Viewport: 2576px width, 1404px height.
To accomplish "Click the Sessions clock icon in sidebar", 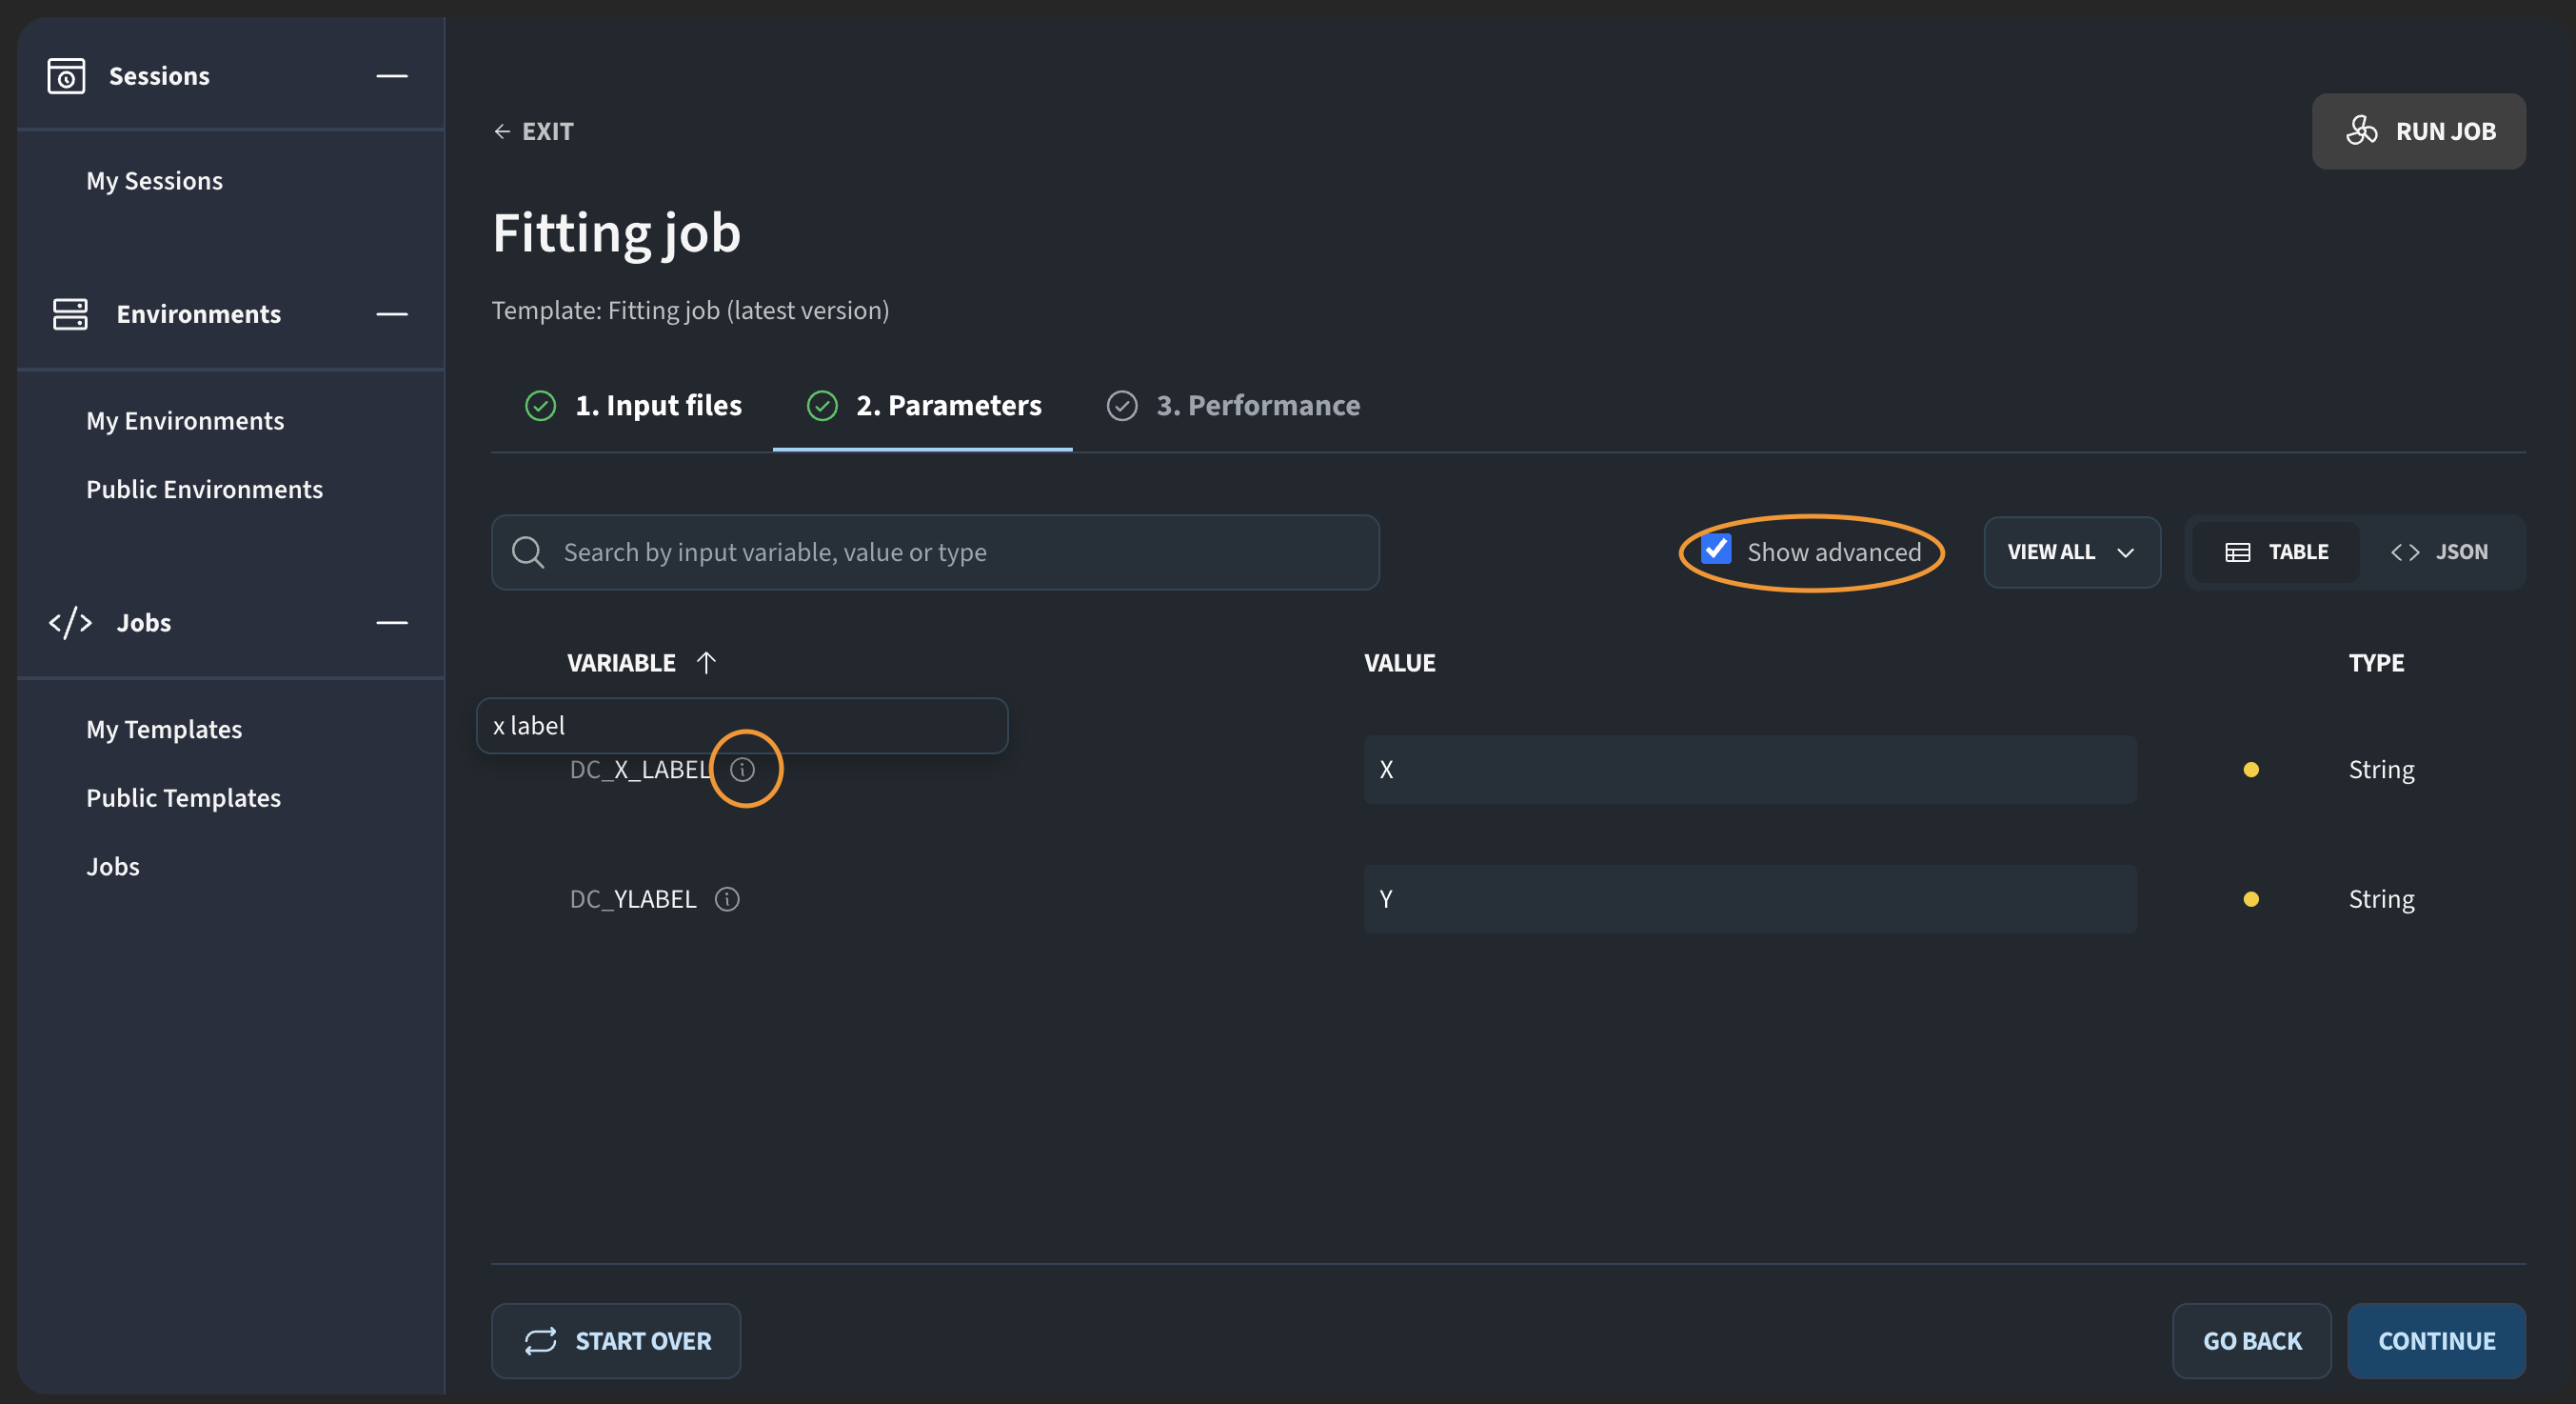I will pyautogui.click(x=66, y=76).
